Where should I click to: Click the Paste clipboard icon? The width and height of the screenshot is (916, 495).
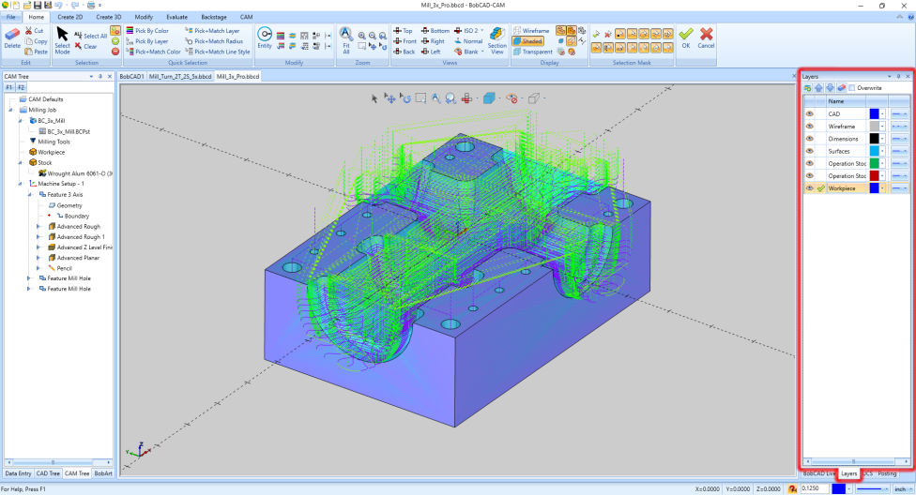[x=28, y=52]
